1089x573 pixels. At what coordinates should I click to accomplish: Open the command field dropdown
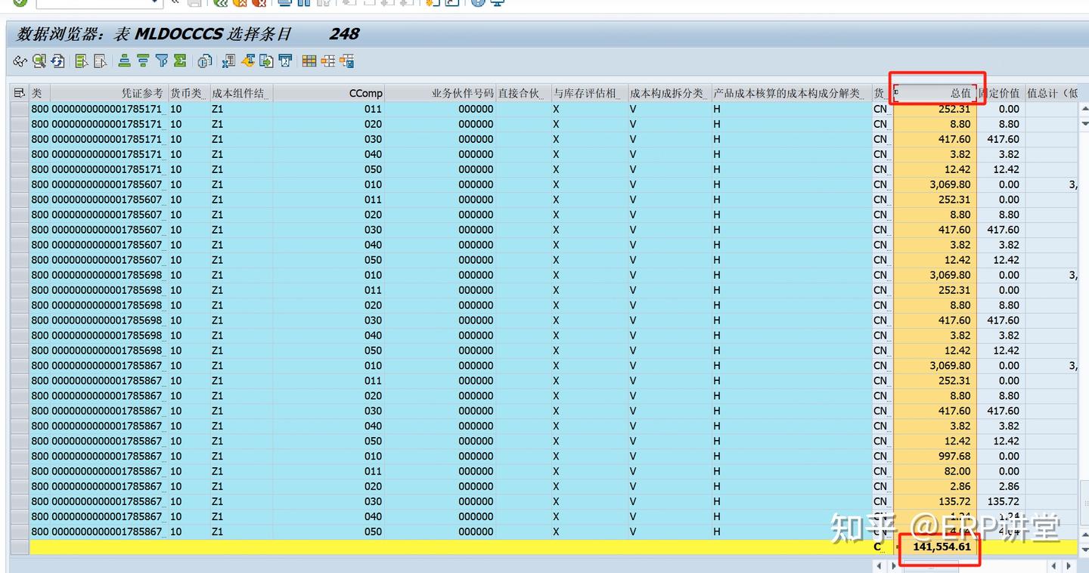point(154,3)
